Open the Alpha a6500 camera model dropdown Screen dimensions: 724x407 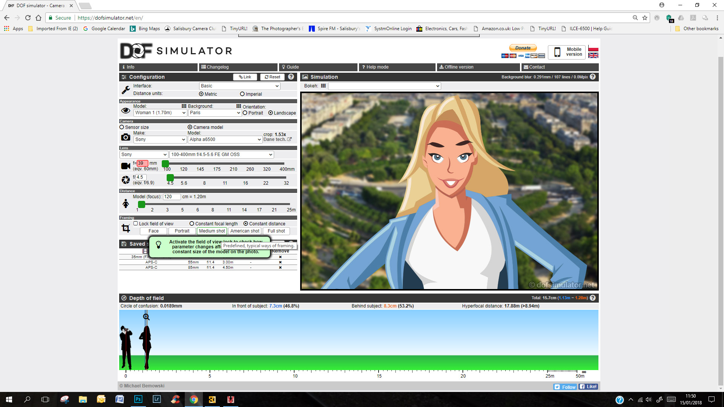point(225,139)
